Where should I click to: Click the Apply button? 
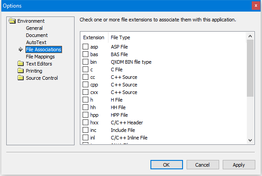(239, 165)
